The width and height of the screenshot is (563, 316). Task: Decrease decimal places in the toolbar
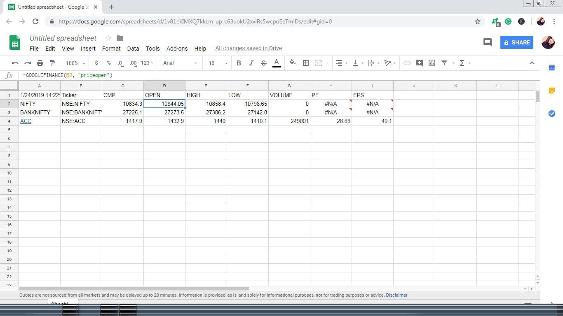pyautogui.click(x=120, y=63)
